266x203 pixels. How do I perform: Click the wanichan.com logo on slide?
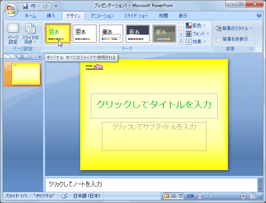95,67
